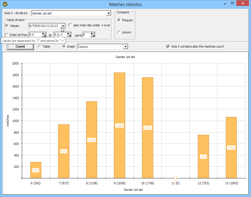Expand the Values dropdown list arrow
The width and height of the screenshot is (251, 197).
click(x=63, y=26)
